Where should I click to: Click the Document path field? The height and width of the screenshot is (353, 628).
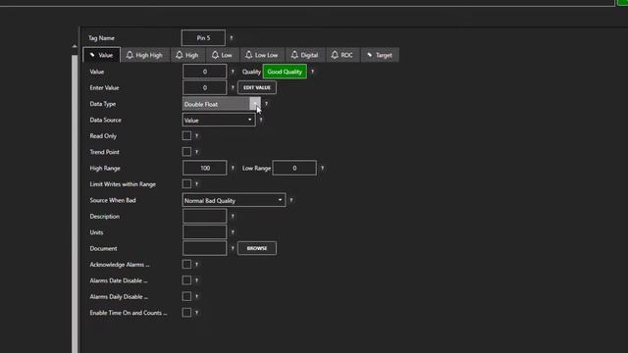click(x=205, y=248)
